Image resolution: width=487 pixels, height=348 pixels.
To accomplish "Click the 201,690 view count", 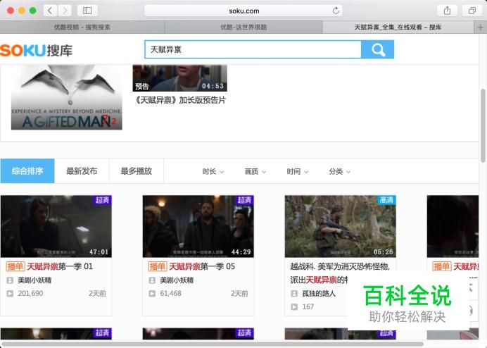I will (30, 293).
